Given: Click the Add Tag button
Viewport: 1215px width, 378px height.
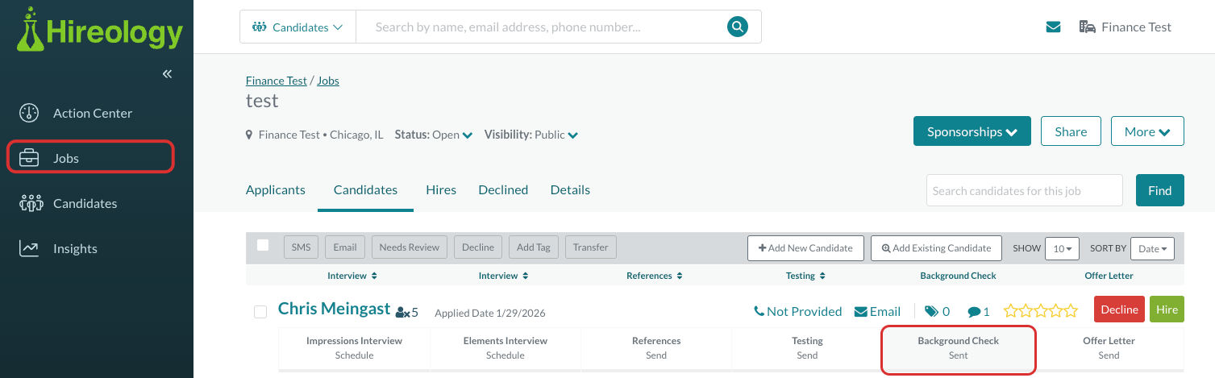Looking at the screenshot, I should coord(534,247).
